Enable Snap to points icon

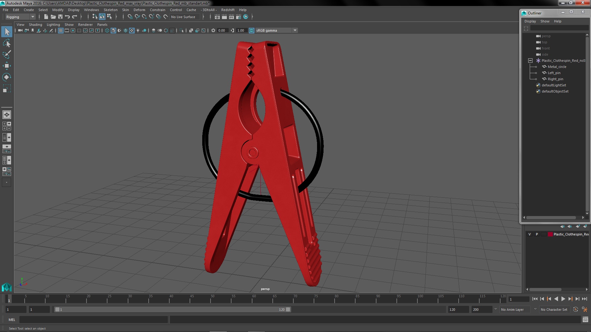coord(144,17)
